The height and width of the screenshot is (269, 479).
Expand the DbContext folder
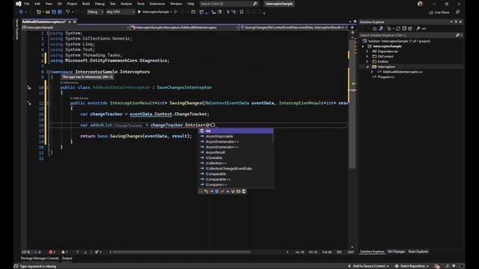367,57
